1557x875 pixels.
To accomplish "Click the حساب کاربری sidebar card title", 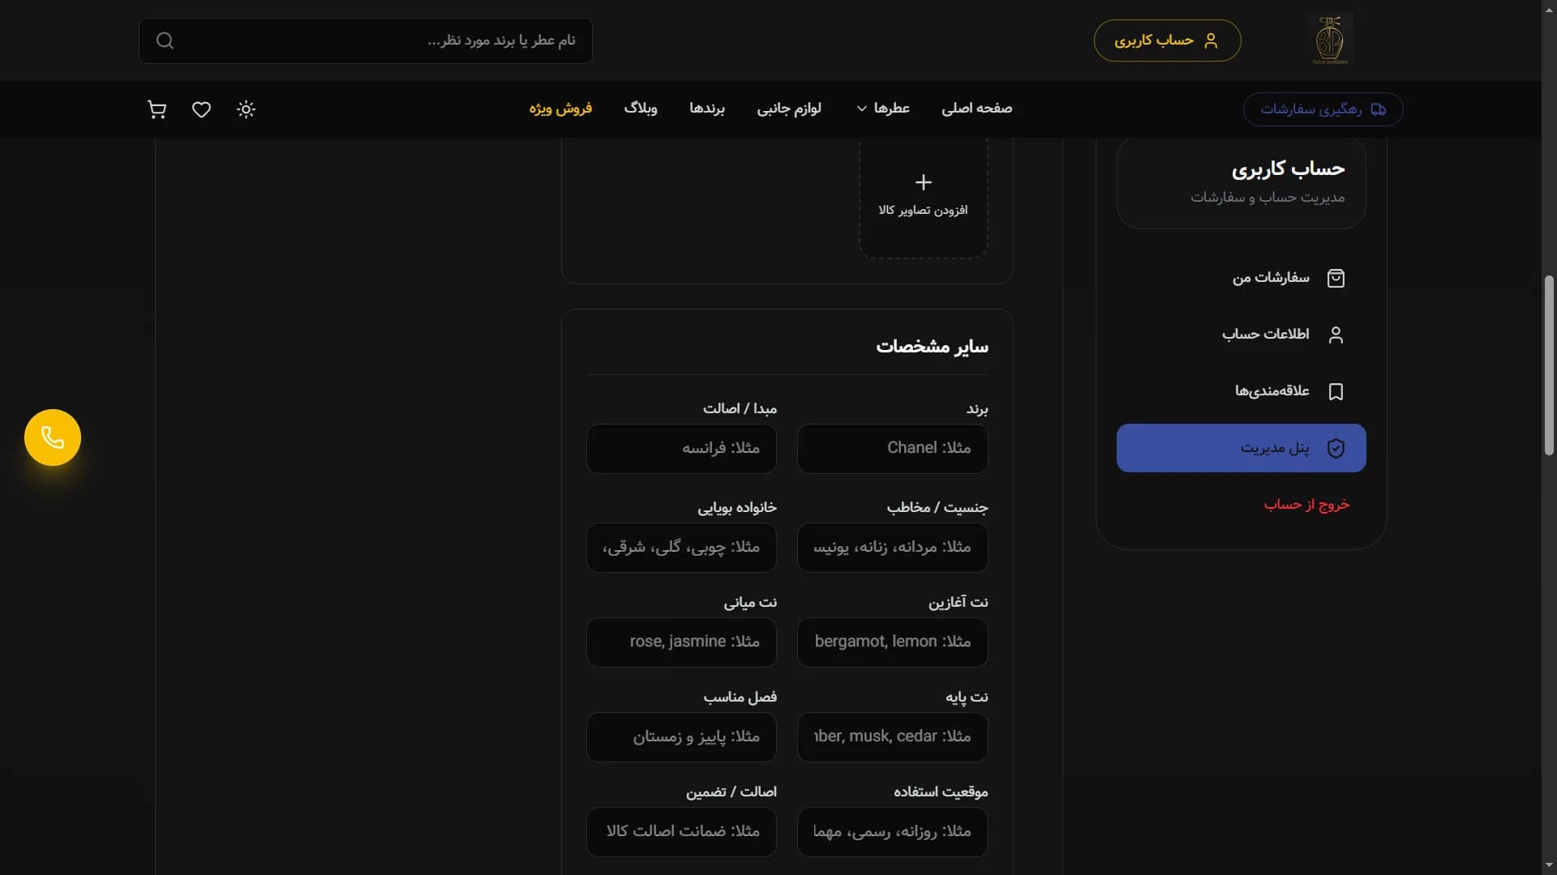I will (1288, 169).
